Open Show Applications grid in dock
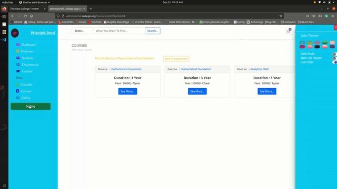This screenshot has height=189, width=337. click(4, 185)
